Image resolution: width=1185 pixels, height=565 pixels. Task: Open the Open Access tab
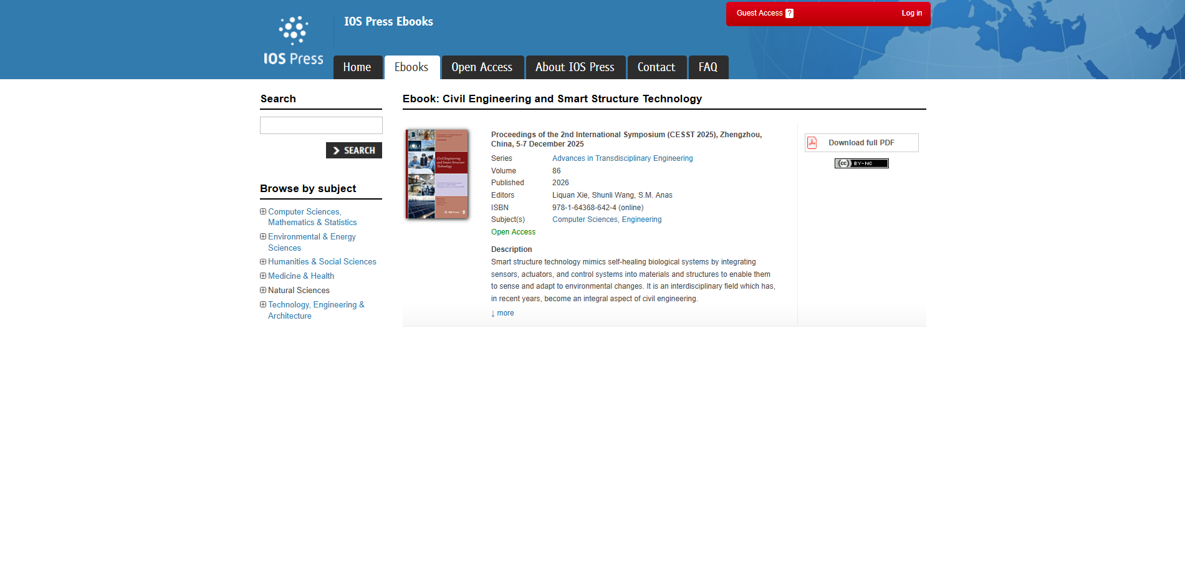(482, 67)
